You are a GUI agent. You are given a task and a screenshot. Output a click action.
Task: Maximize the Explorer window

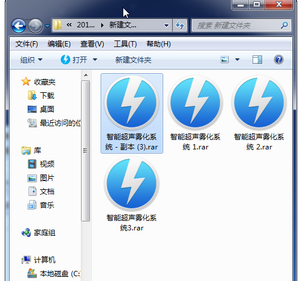click(x=257, y=4)
